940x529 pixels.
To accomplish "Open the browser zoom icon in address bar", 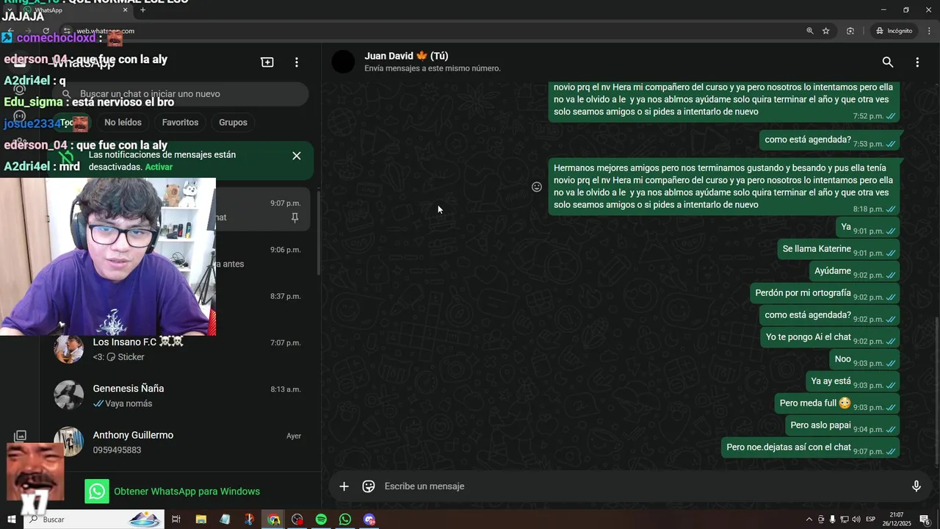I will click(x=810, y=31).
